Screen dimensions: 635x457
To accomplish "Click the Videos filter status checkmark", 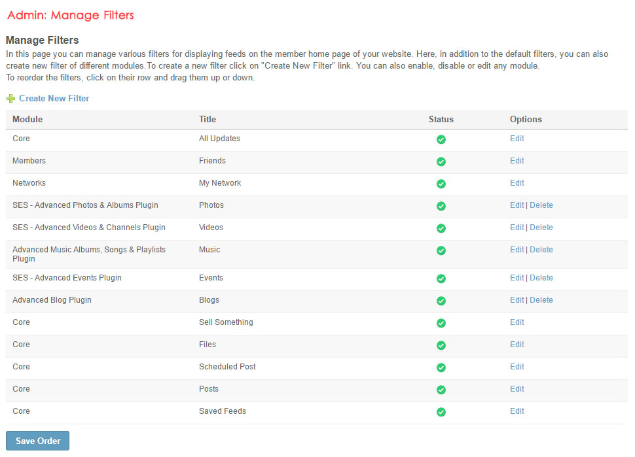I will pos(441,228).
